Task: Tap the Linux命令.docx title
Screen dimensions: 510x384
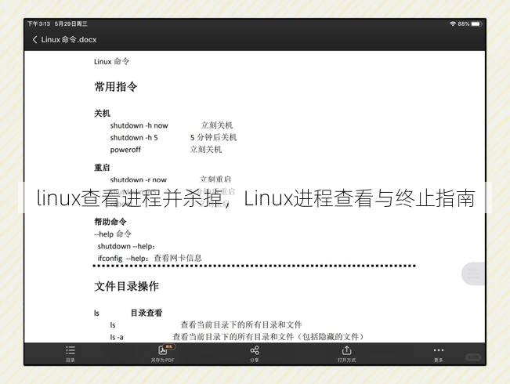Action: (69, 40)
